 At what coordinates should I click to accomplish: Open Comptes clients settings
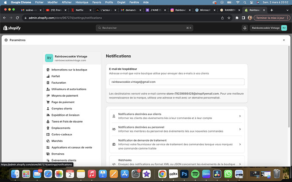(62, 109)
